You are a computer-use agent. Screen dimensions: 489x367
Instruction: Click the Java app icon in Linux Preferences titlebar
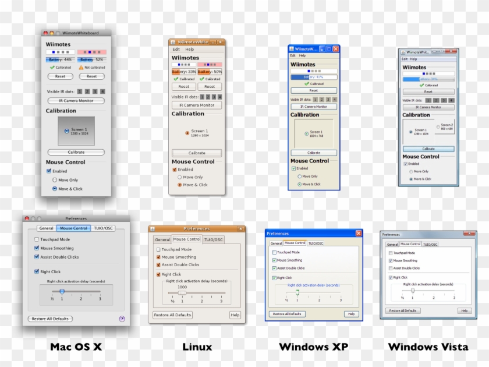coord(153,229)
